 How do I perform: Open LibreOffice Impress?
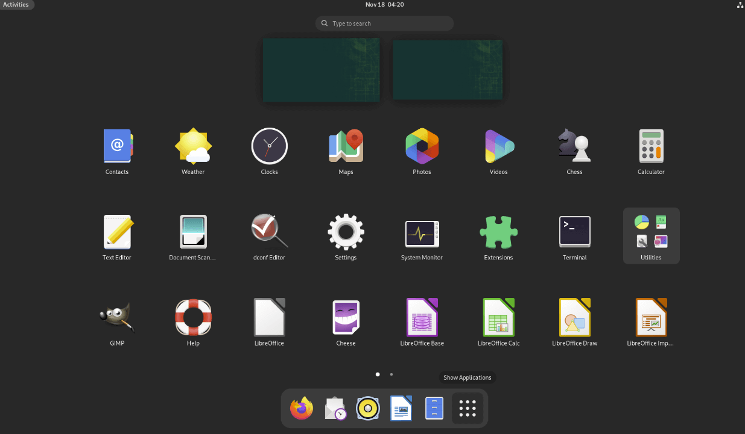point(651,317)
